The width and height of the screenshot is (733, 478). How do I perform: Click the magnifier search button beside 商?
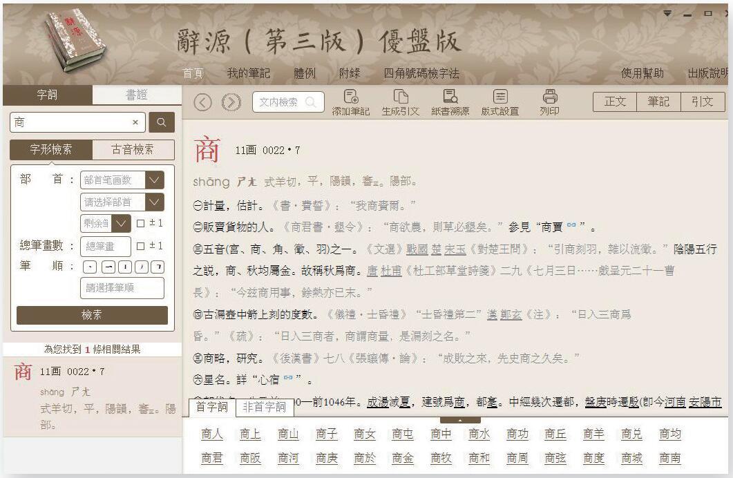point(162,122)
